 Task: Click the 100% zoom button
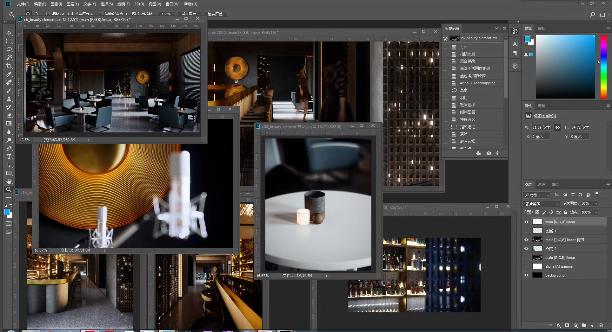tap(166, 14)
